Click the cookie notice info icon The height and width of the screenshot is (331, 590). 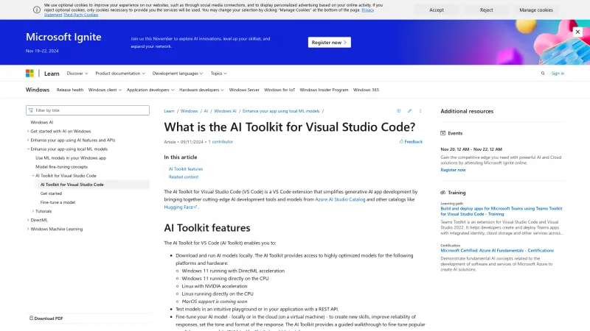coord(36,10)
